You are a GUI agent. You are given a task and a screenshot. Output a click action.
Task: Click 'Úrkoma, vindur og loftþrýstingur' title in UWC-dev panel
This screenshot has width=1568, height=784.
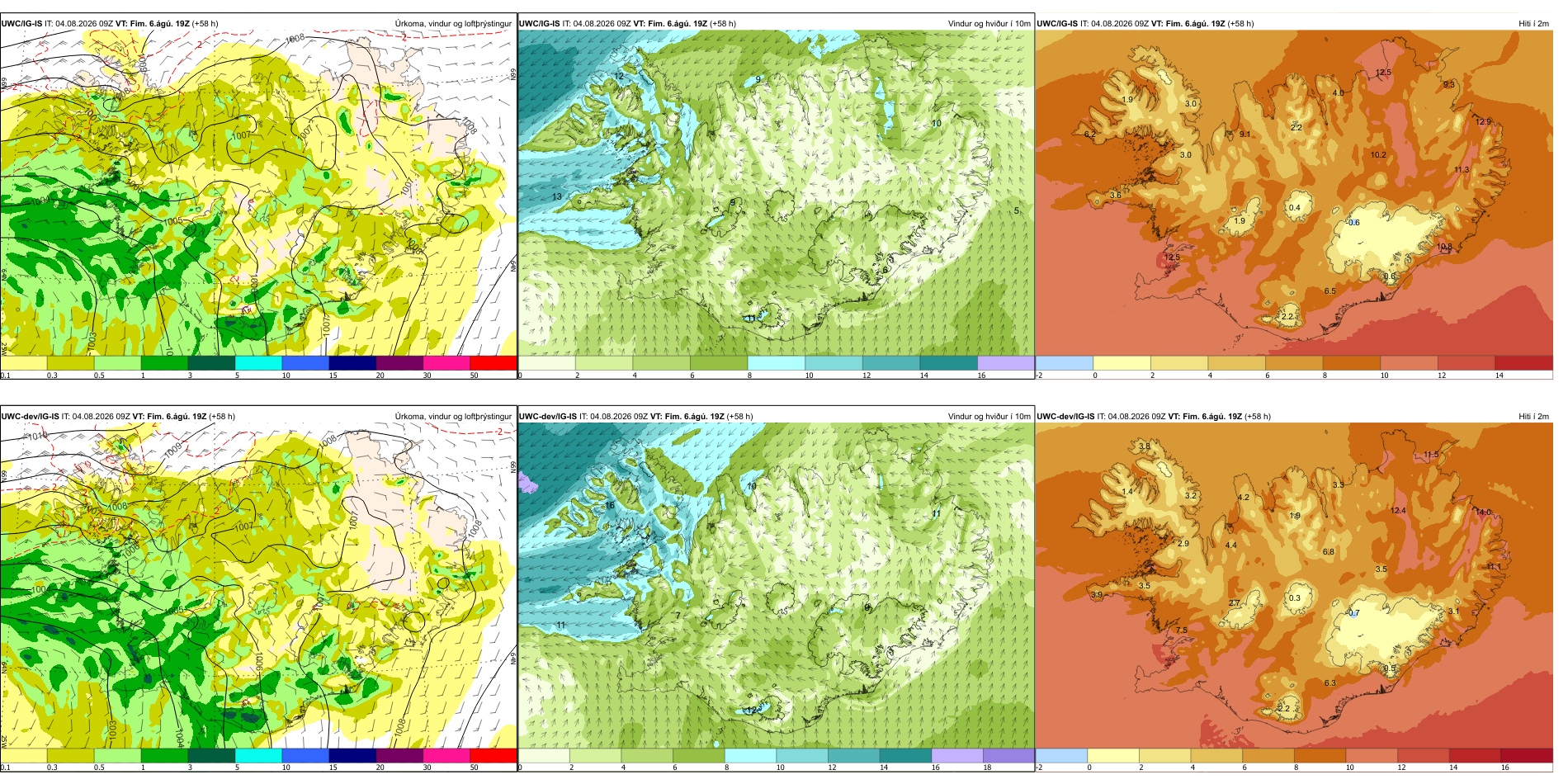tap(453, 417)
